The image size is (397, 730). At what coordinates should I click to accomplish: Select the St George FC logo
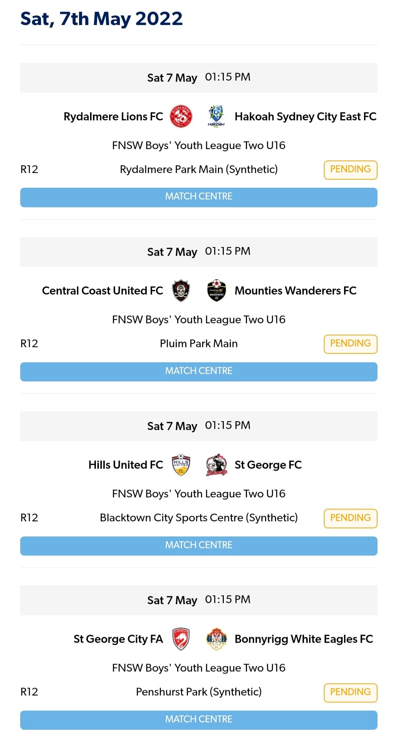pos(216,465)
